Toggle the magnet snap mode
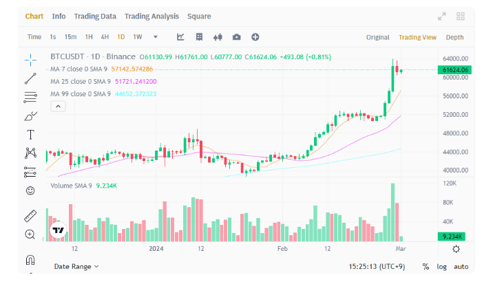The width and height of the screenshot is (502, 286). 30,260
